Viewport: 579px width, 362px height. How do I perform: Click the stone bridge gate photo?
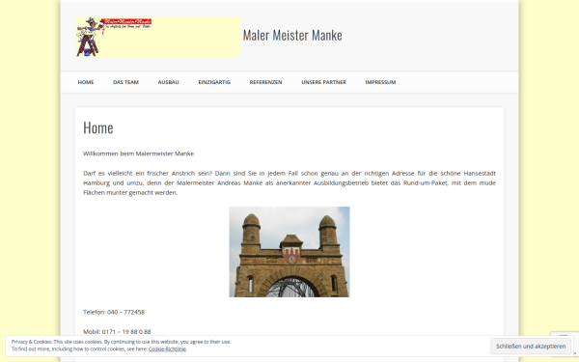(289, 252)
